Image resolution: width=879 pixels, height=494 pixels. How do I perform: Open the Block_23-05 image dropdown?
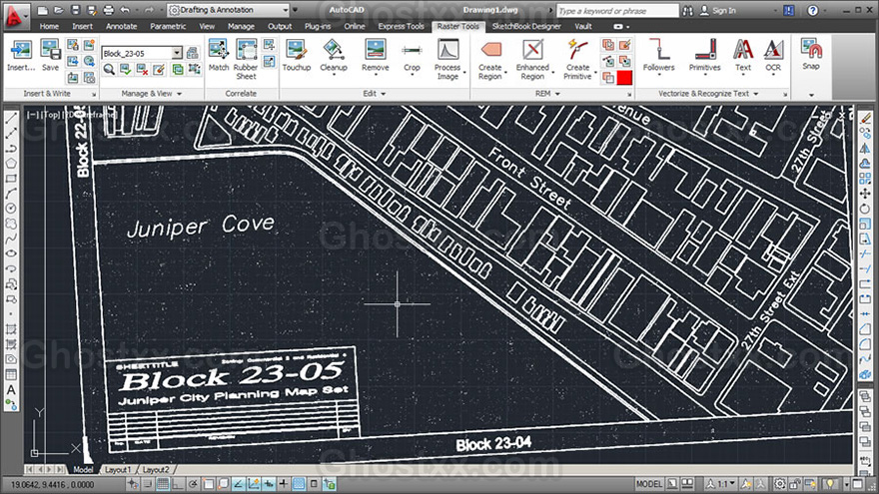click(x=177, y=53)
